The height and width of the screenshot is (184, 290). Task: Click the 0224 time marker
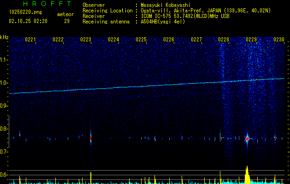113,40
